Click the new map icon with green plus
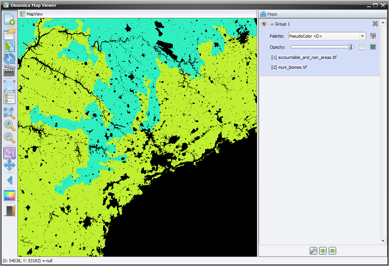The image size is (389, 266). (x=9, y=19)
